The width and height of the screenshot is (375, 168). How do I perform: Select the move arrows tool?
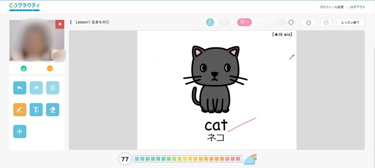tap(20, 132)
